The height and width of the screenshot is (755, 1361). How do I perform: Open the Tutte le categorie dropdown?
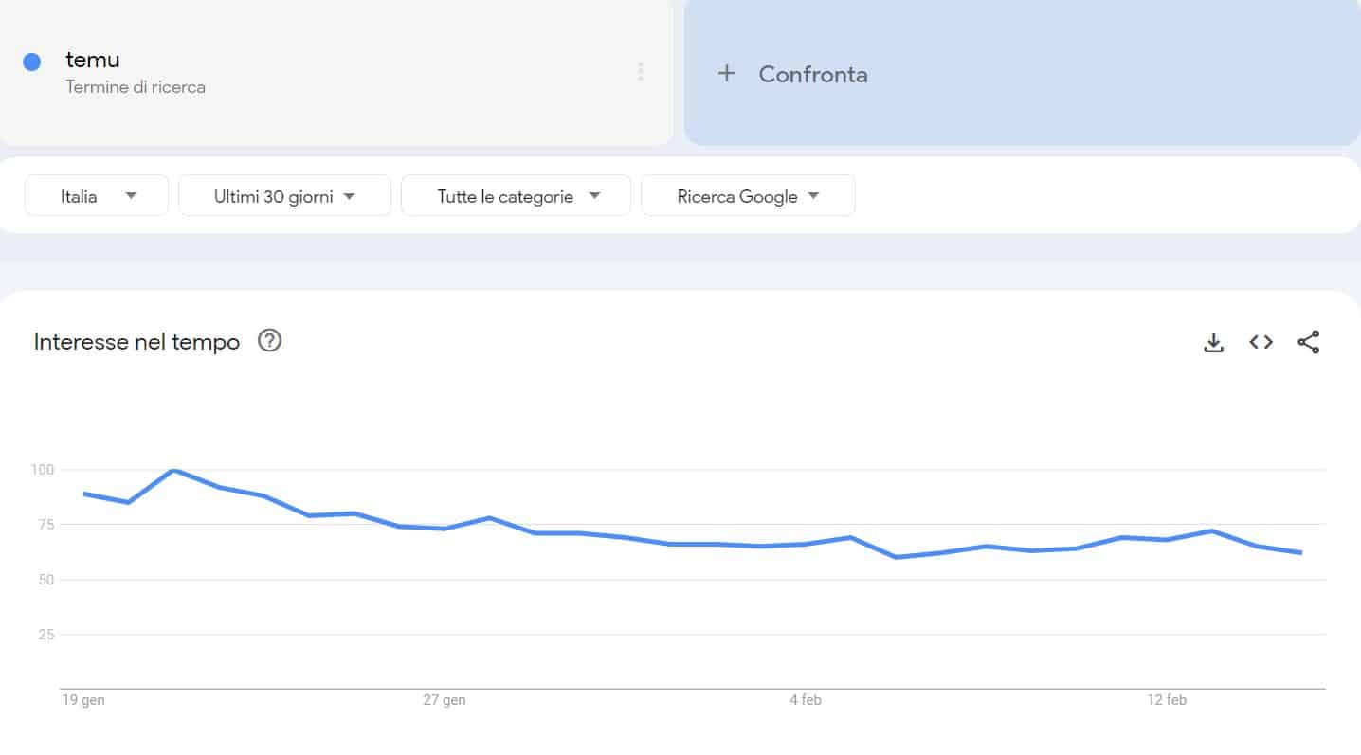516,195
